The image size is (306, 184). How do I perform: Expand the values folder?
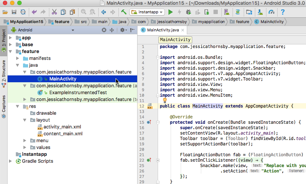[x=25, y=148]
